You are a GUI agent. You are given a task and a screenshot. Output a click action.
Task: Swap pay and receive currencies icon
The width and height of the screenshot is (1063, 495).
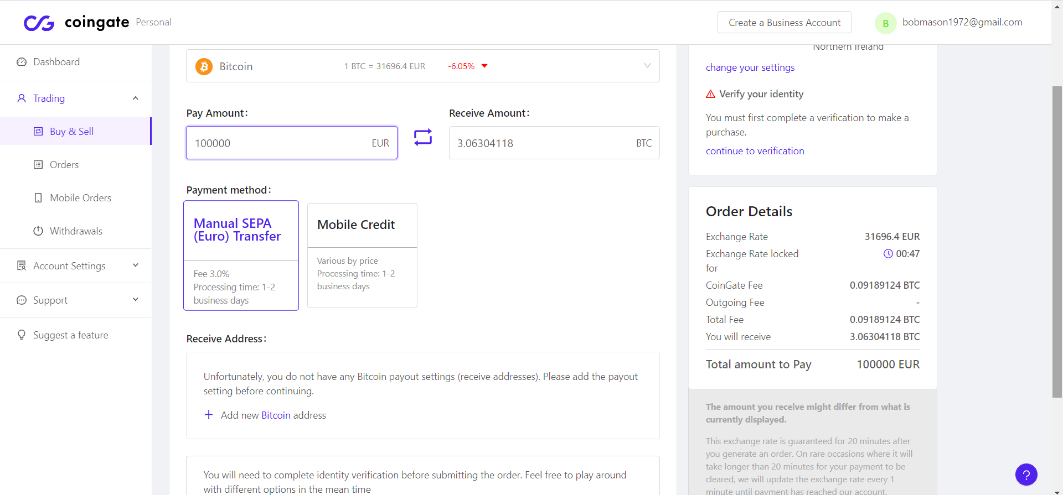click(423, 137)
